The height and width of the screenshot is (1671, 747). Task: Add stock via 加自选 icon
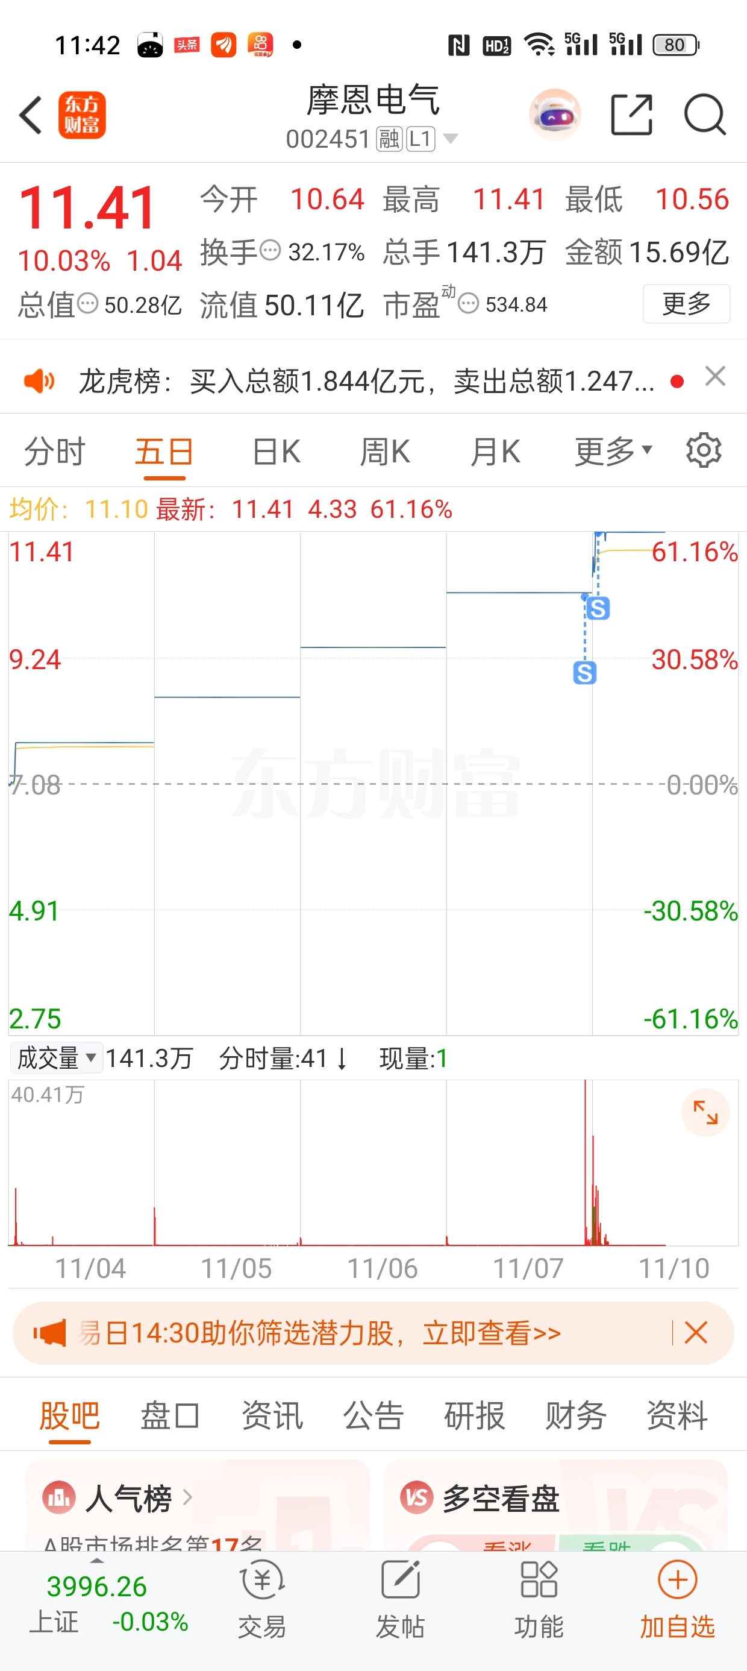click(x=677, y=1600)
